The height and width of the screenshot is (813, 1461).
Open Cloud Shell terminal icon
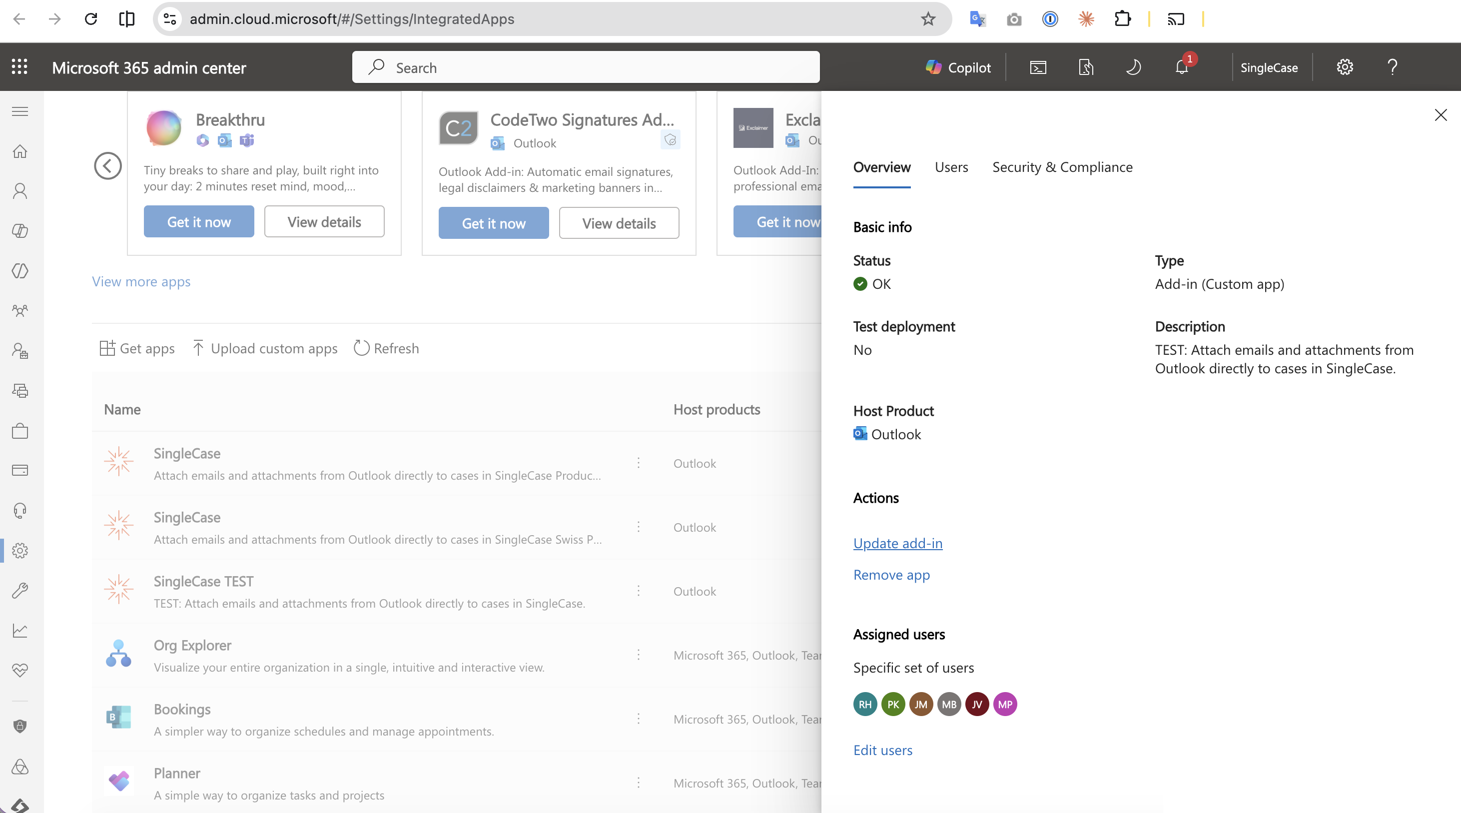click(1038, 67)
